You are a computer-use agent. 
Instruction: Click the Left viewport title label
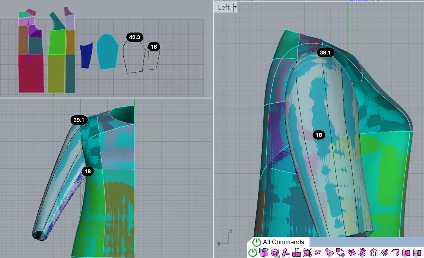point(224,7)
